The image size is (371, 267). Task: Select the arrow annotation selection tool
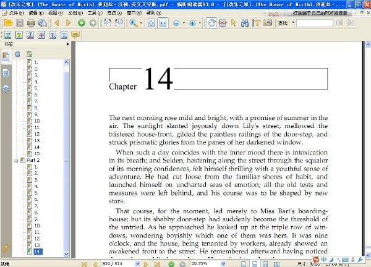click(x=234, y=23)
